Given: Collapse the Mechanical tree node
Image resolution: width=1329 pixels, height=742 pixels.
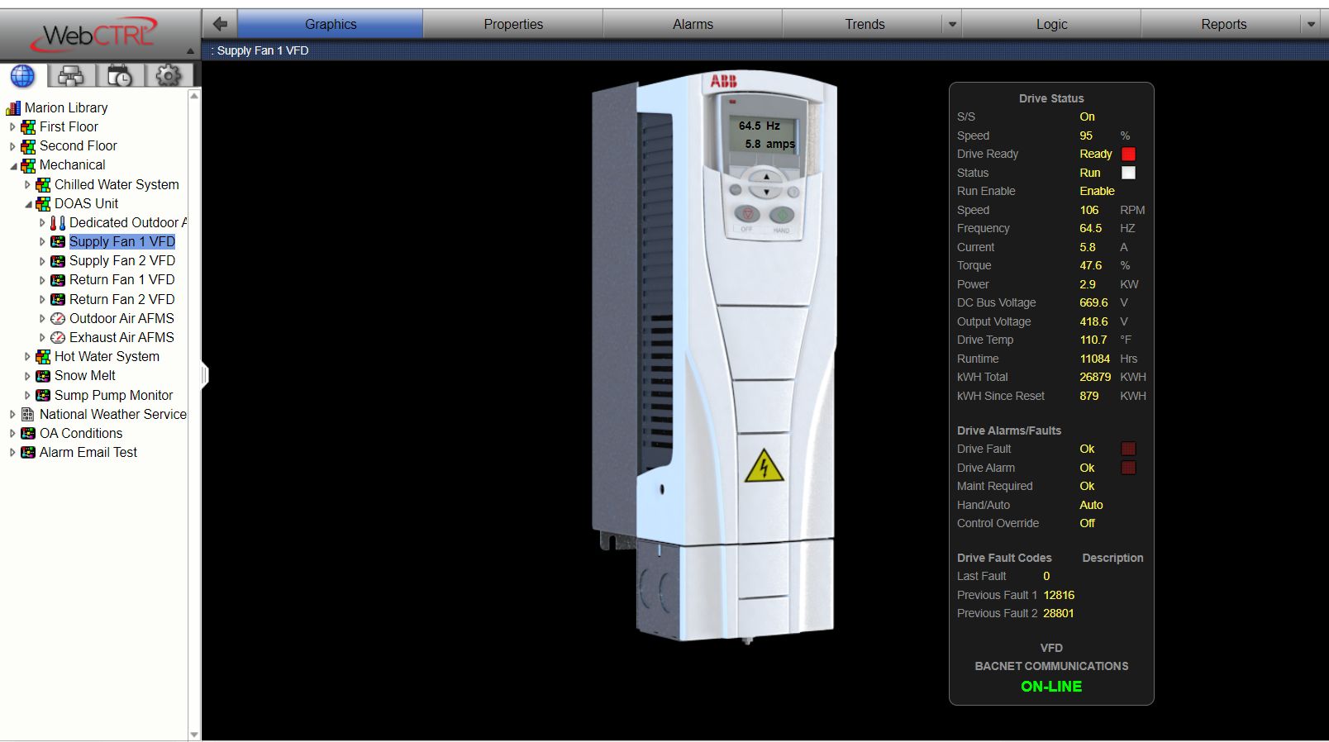Looking at the screenshot, I should click(x=13, y=165).
